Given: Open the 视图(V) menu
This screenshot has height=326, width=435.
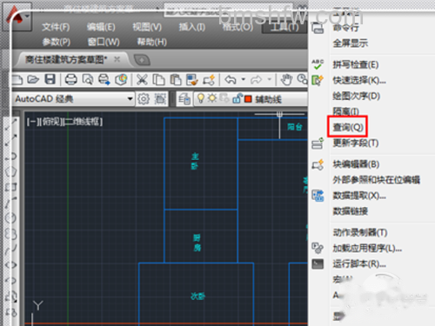Looking at the screenshot, I should (147, 27).
